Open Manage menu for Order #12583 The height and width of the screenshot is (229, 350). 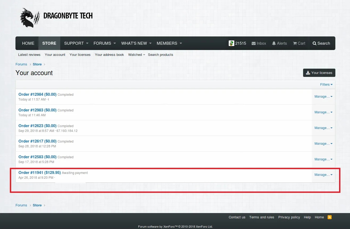click(x=323, y=159)
